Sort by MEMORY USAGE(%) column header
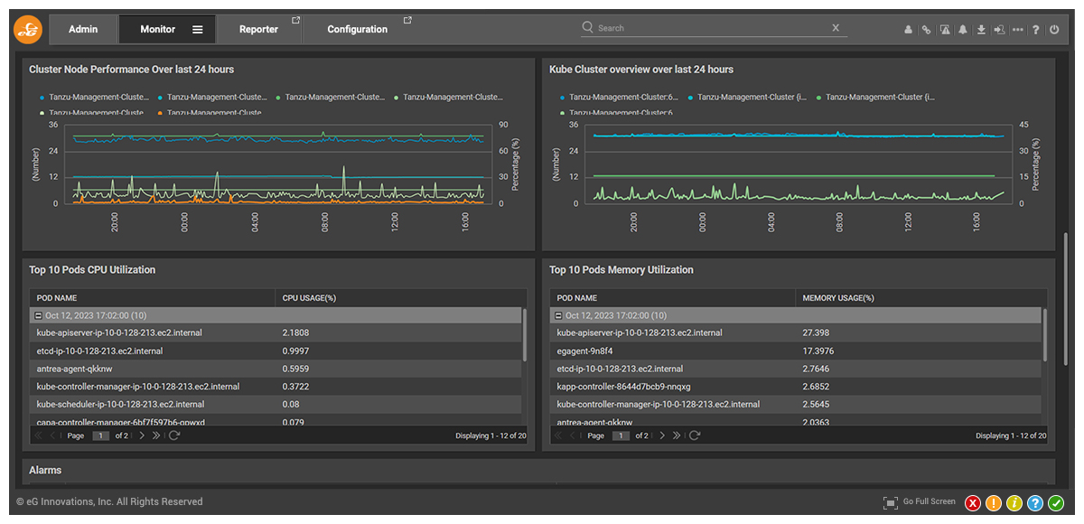Viewport: 1084px width, 524px height. click(x=920, y=298)
